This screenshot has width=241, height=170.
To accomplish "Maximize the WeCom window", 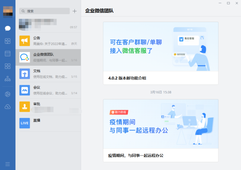I will pos(228,3).
